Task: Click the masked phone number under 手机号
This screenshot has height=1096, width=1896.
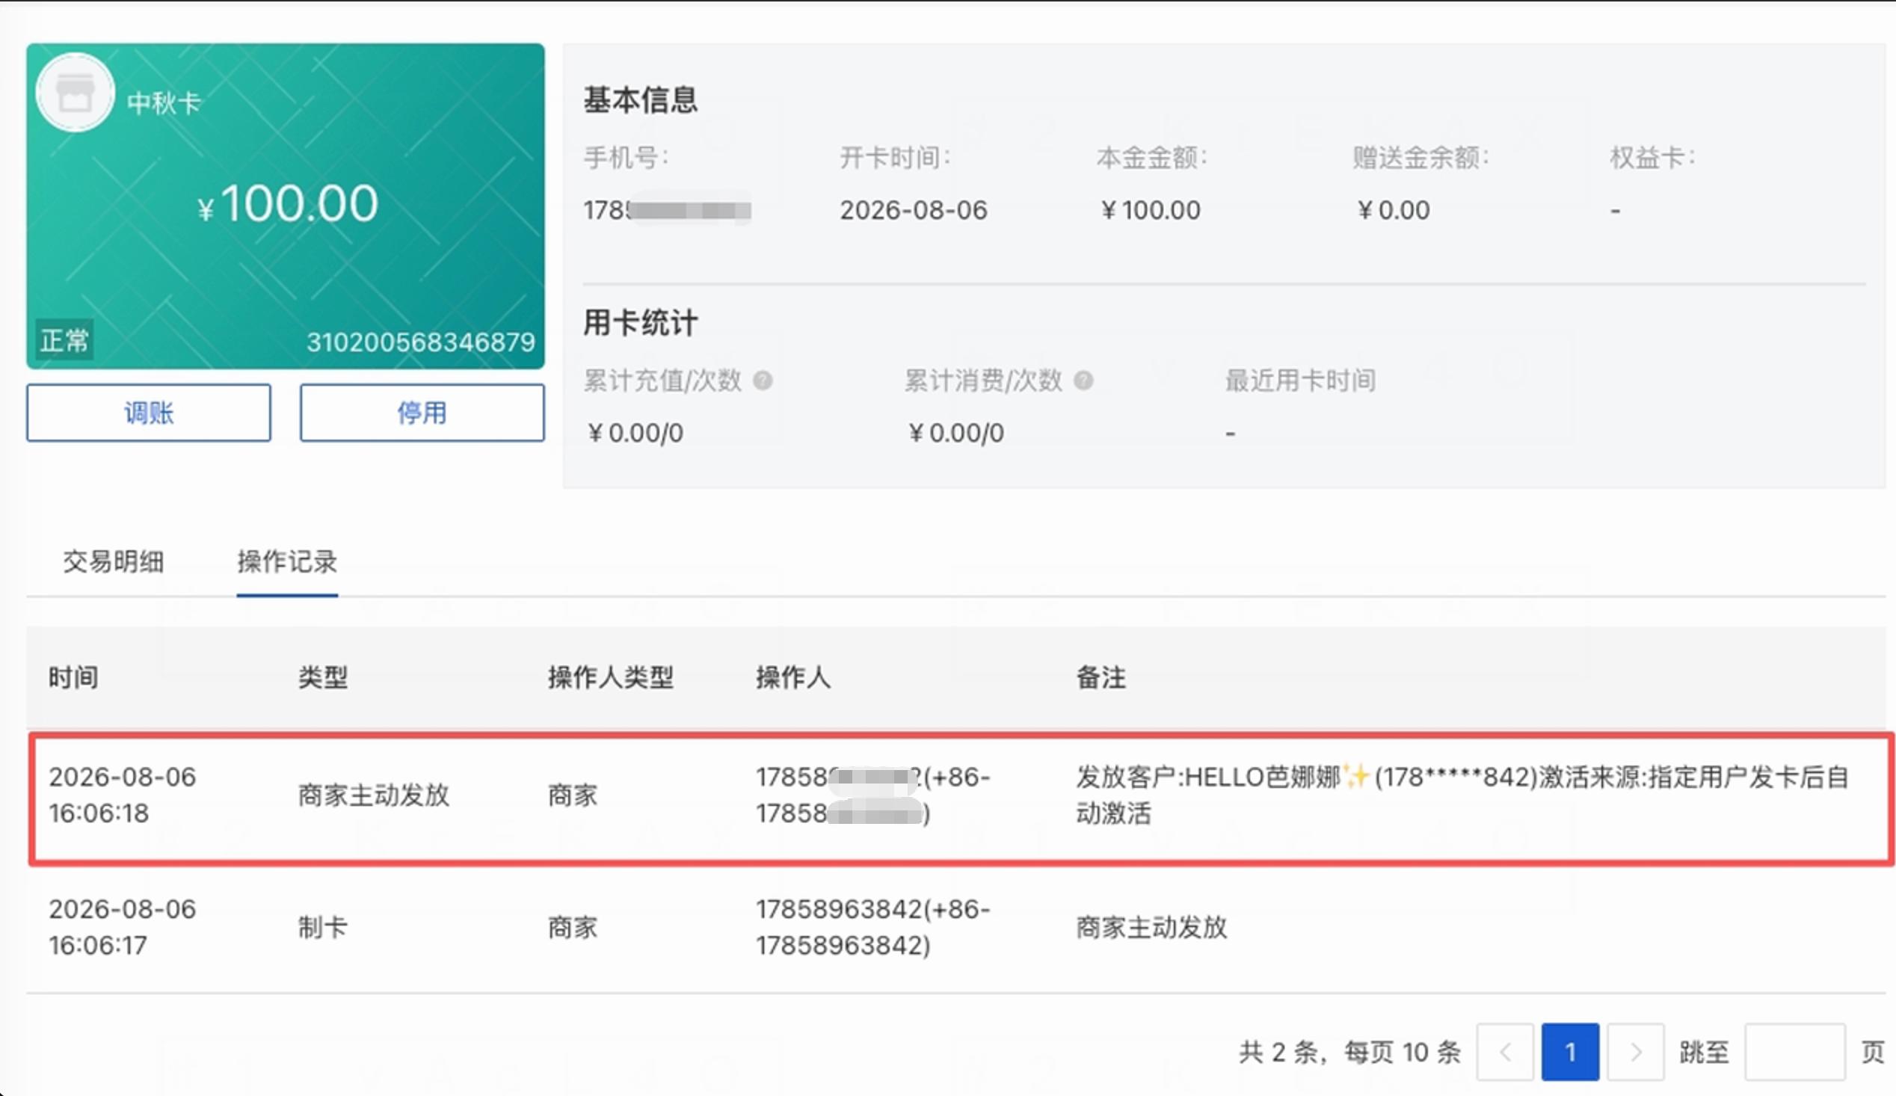Action: coord(668,210)
